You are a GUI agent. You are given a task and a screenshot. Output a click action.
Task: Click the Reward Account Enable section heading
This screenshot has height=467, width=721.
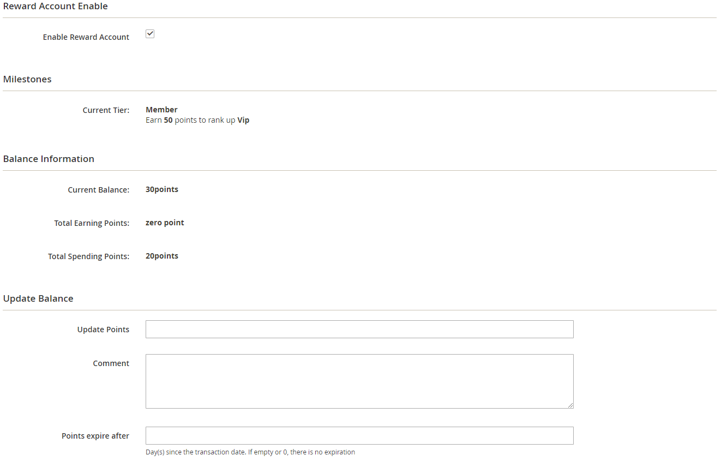tap(56, 7)
